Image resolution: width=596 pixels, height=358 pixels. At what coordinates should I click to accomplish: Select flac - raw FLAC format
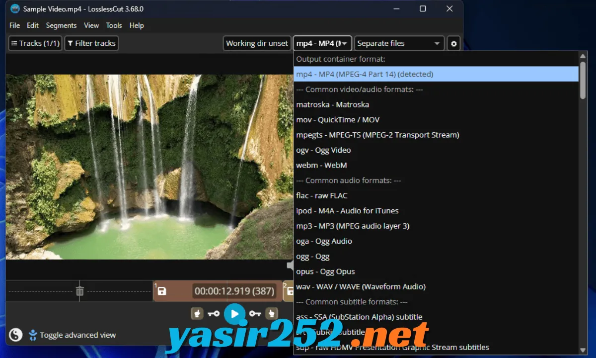436,195
